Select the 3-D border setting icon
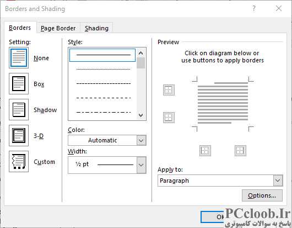This screenshot has width=292, height=228. pos(19,135)
